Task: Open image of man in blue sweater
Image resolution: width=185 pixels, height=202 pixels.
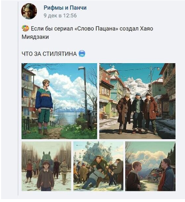Action: click(59, 101)
